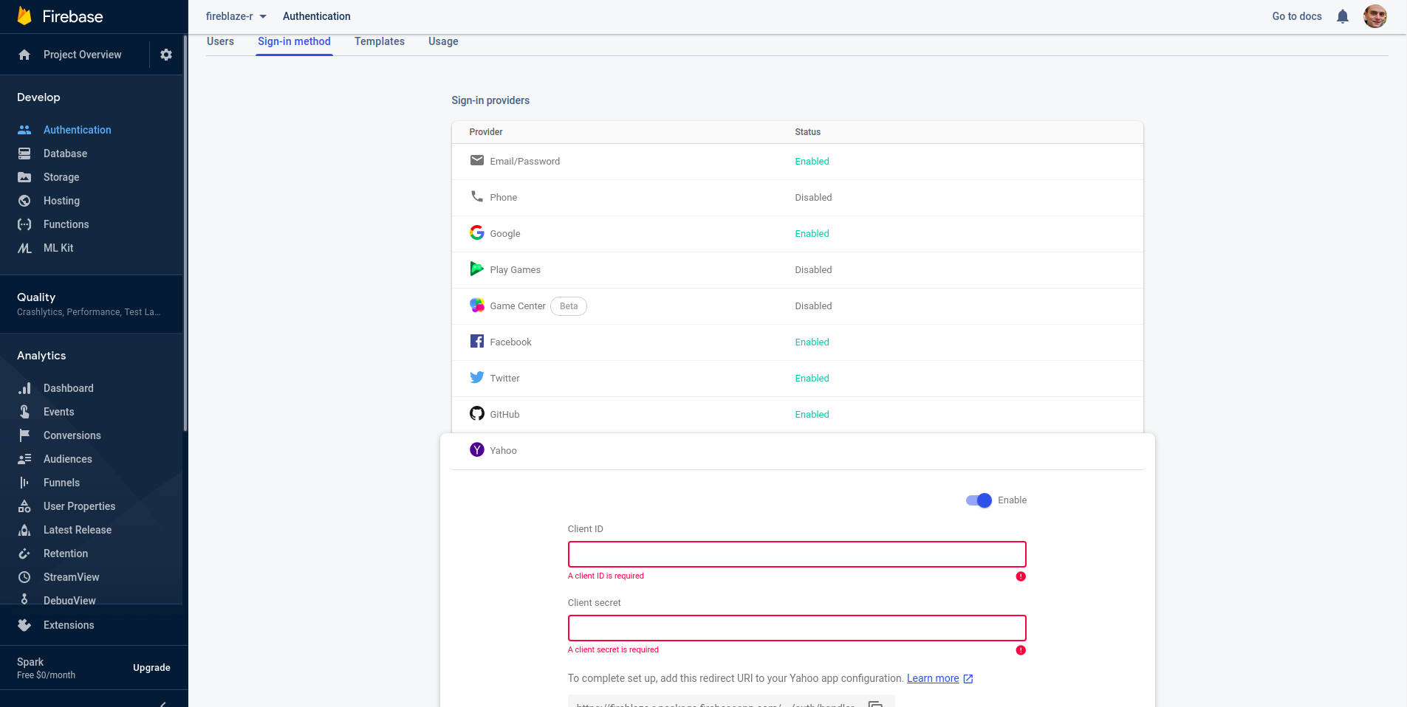Click the sidebar scrollbar
This screenshot has height=707, width=1407.
pyautogui.click(x=185, y=232)
